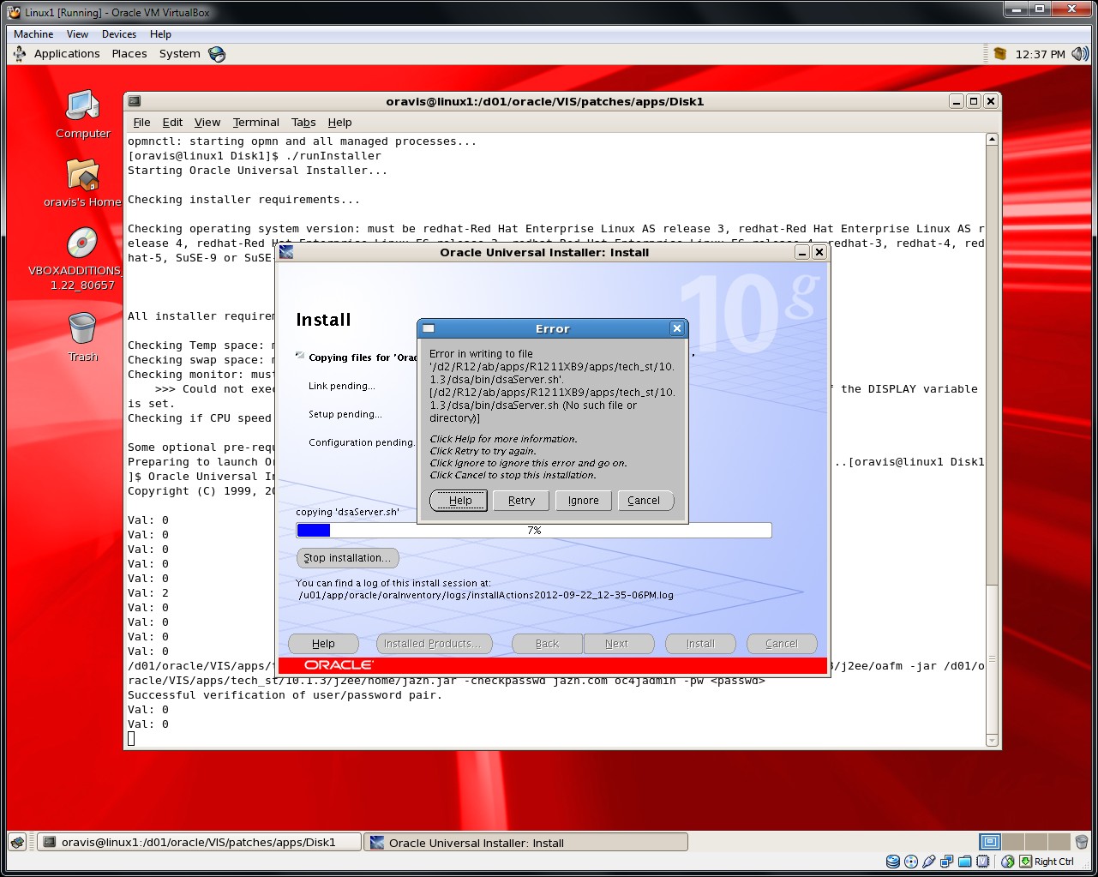Open the terminal File menu

click(x=141, y=123)
